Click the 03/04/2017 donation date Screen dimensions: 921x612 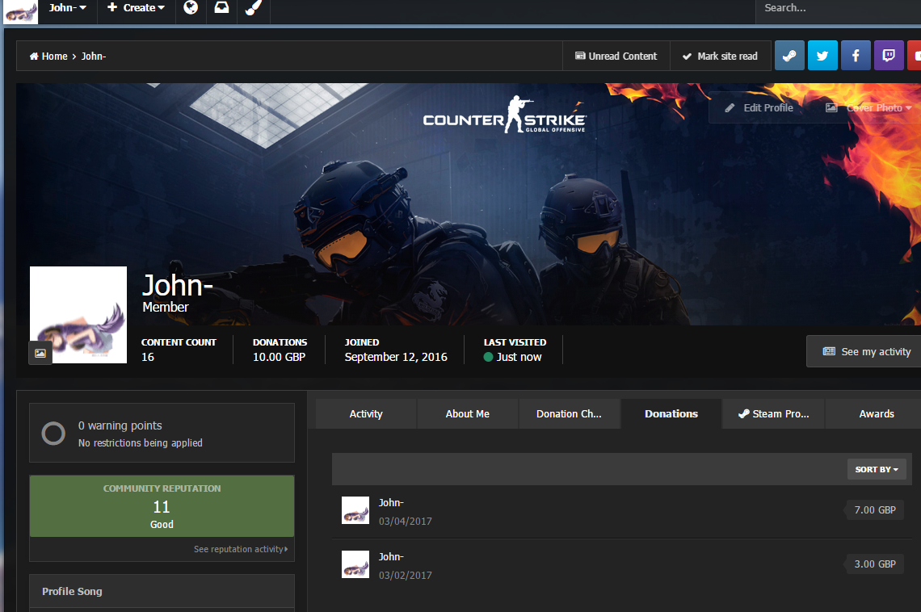coord(406,521)
